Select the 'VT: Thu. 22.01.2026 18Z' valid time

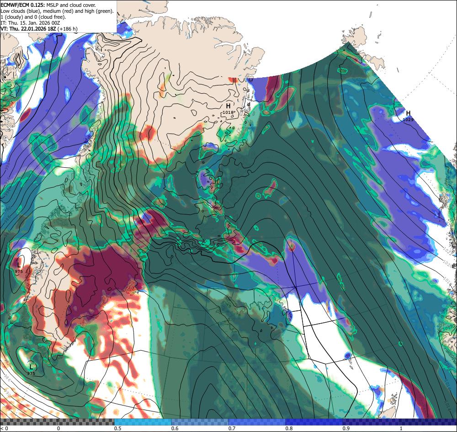point(28,28)
